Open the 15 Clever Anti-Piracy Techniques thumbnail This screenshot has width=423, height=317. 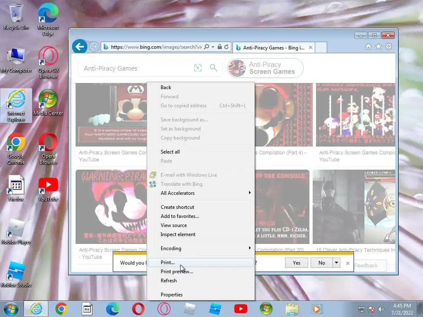pos(354,207)
